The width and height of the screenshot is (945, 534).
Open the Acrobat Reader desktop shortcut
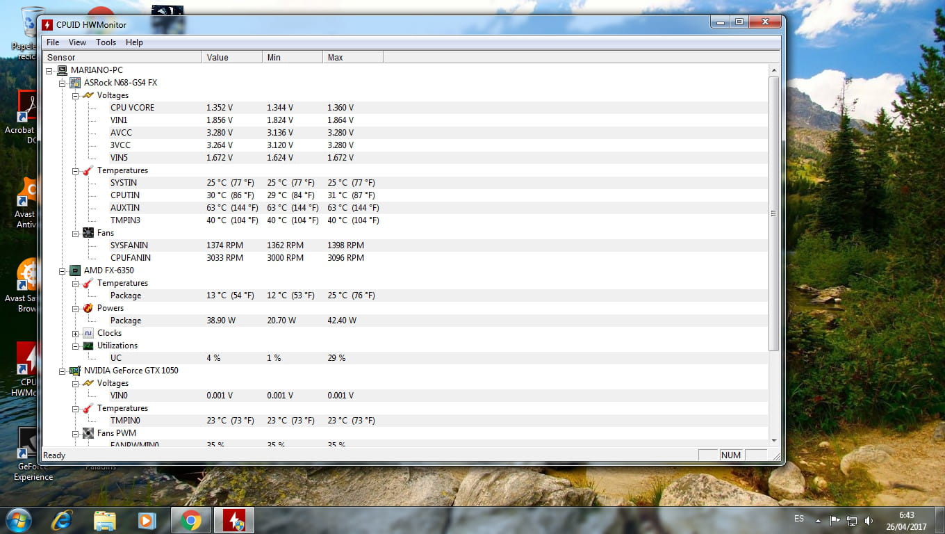point(26,117)
